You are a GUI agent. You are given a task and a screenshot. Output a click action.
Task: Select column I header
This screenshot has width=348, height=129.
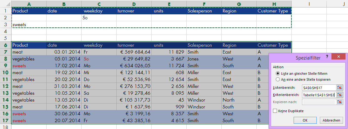pos(309,4)
